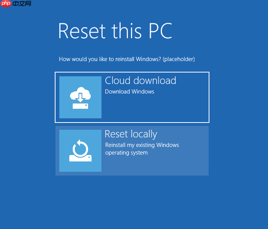Image resolution: width=268 pixels, height=229 pixels.
Task: Click the cloud download icon tile
Action: tap(80, 97)
